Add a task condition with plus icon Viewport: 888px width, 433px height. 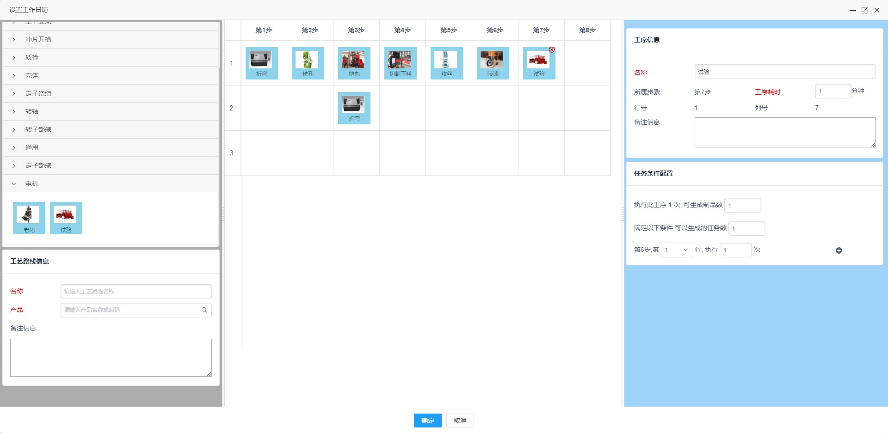(839, 250)
